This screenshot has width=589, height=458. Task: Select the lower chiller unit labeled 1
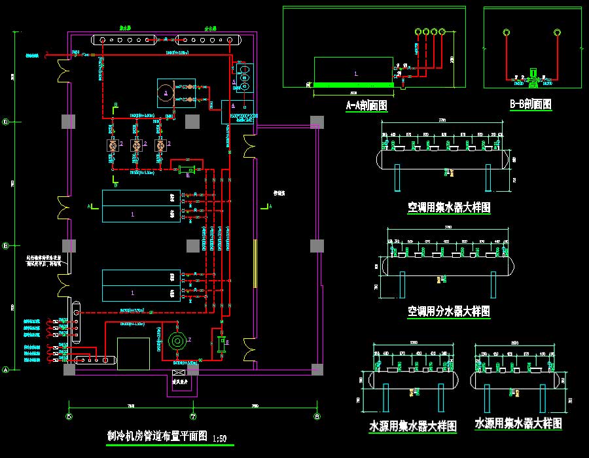pyautogui.click(x=141, y=285)
